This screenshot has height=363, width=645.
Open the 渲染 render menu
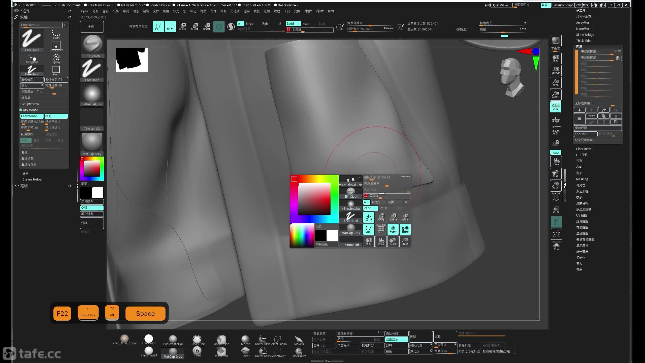247,11
